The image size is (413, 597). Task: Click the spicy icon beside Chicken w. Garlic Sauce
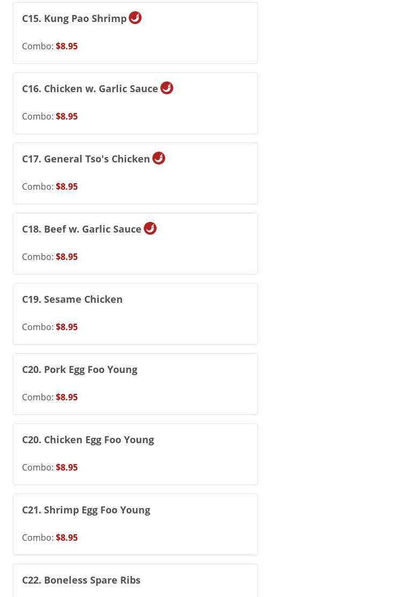tap(167, 88)
